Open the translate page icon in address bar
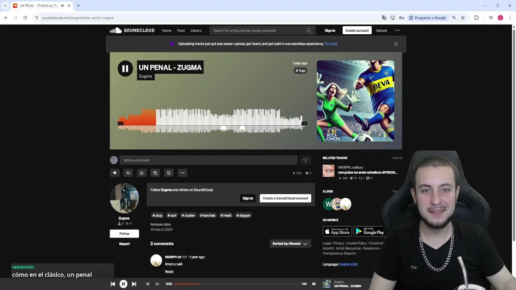Image resolution: width=516 pixels, height=290 pixels. click(384, 18)
